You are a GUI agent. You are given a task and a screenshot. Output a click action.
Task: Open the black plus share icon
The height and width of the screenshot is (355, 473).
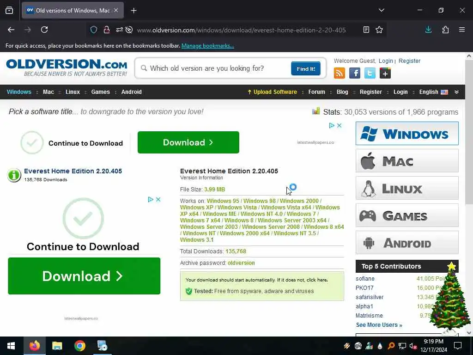385,73
